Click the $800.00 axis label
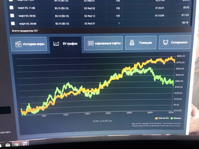 click(x=181, y=56)
